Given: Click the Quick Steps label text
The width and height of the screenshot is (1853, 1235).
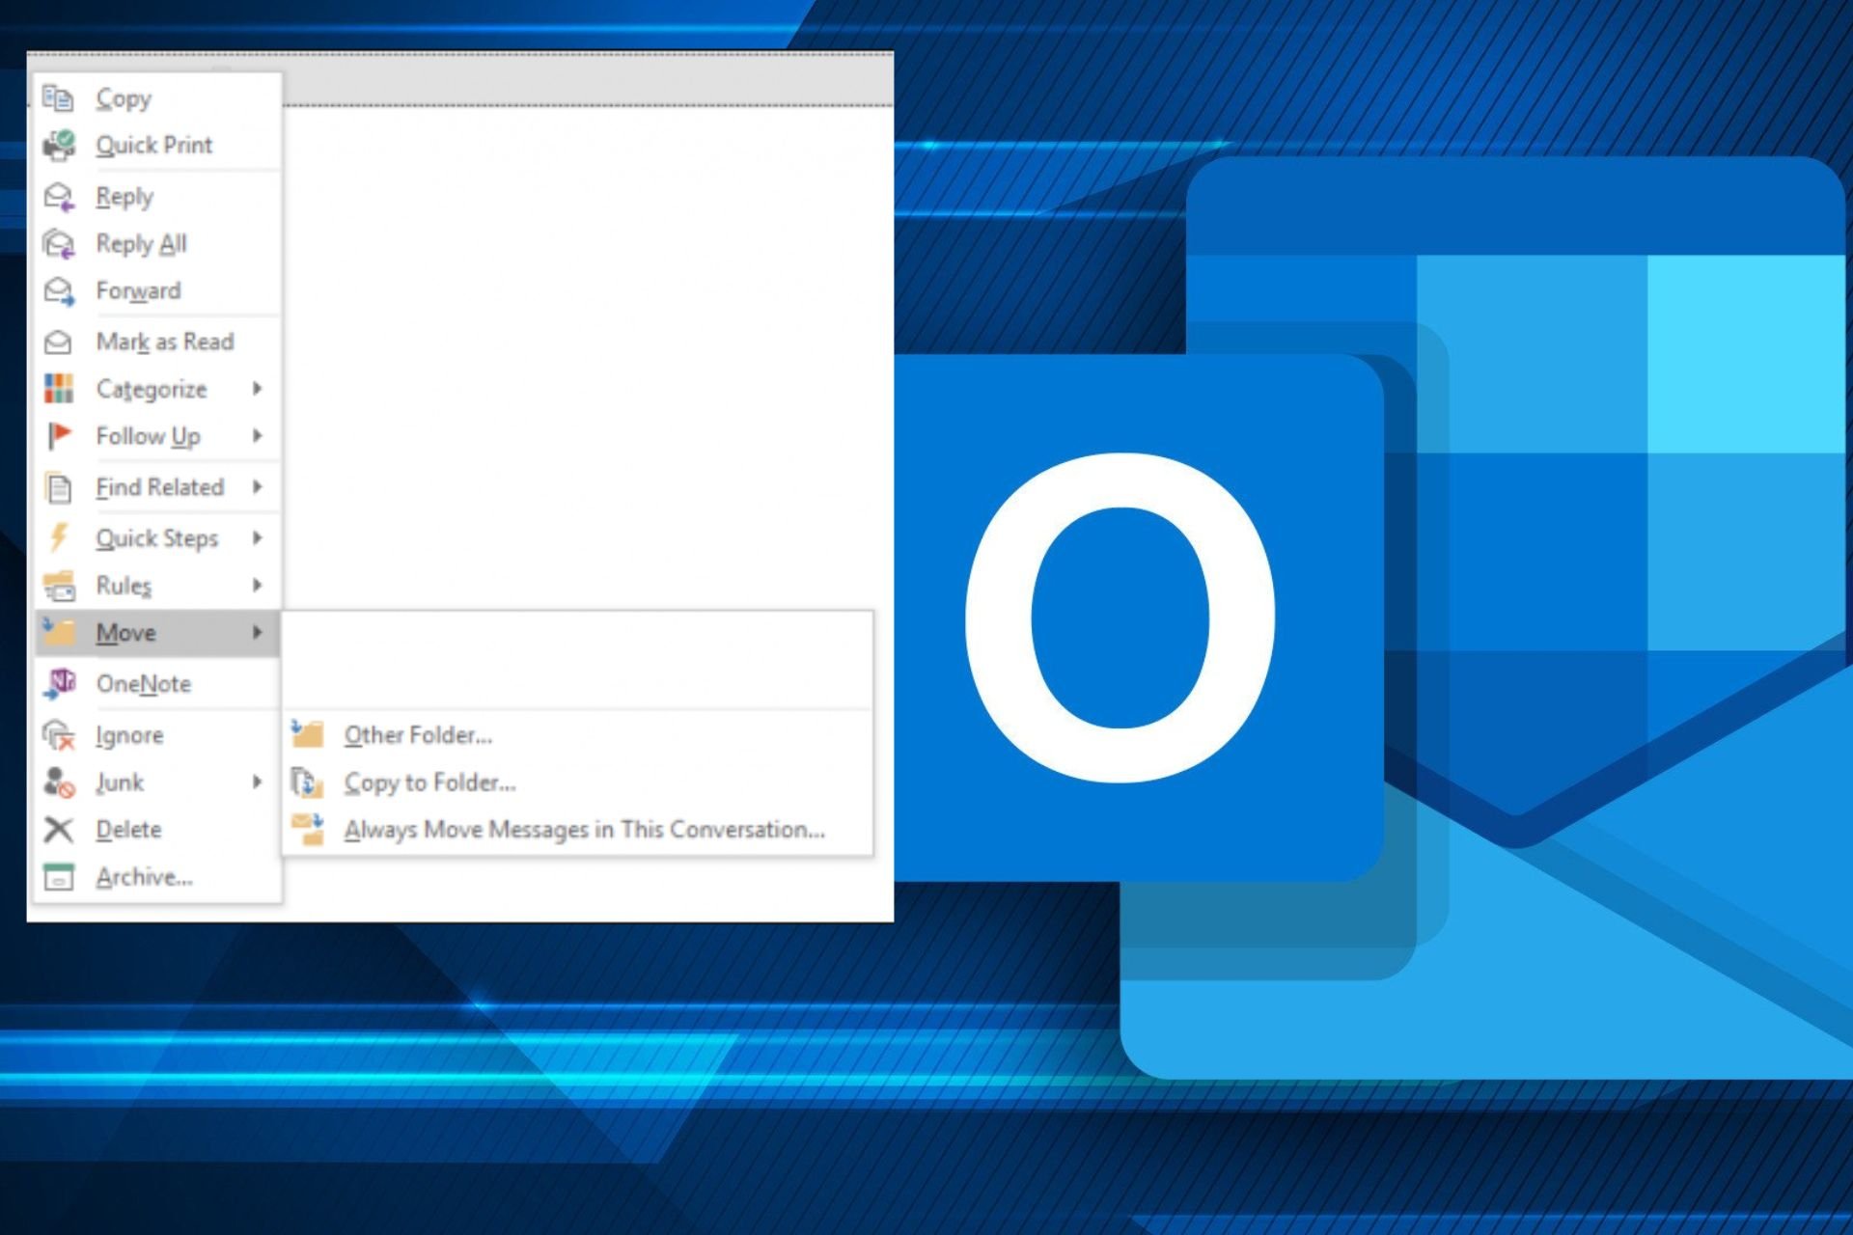Looking at the screenshot, I should pos(156,538).
